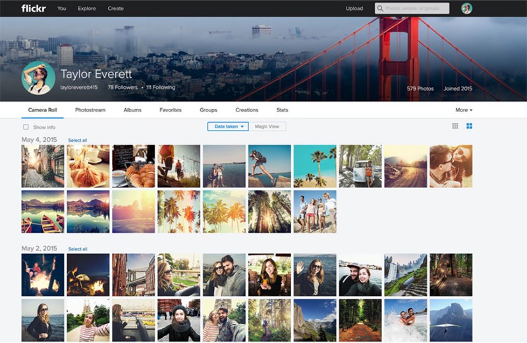Select all photos from May 4, 2015
This screenshot has height=343, width=527.
(78, 140)
